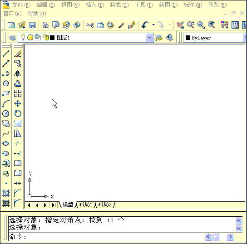Select the Polygon tool
Image resolution: width=247 pixels, height=244 pixels.
click(6, 83)
